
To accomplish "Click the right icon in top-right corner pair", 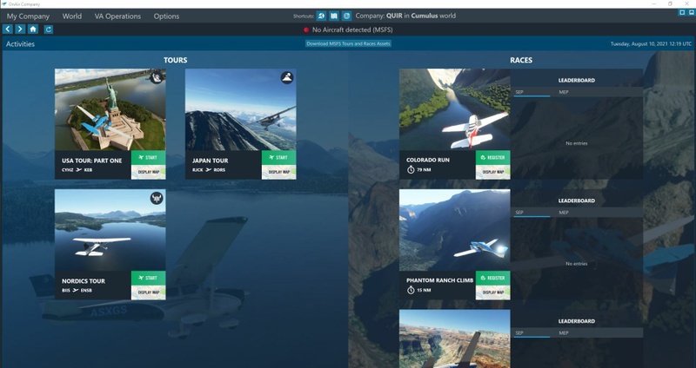I will 692,12.
